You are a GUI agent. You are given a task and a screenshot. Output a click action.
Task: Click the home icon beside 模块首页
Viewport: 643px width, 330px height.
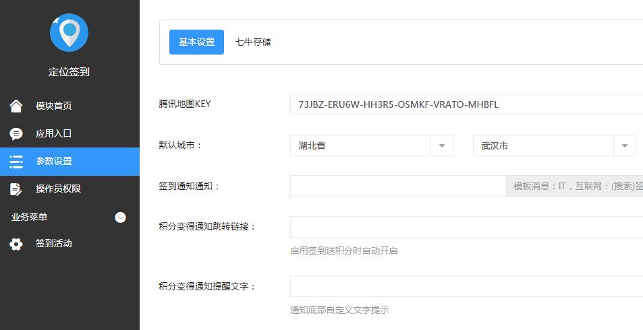[16, 106]
